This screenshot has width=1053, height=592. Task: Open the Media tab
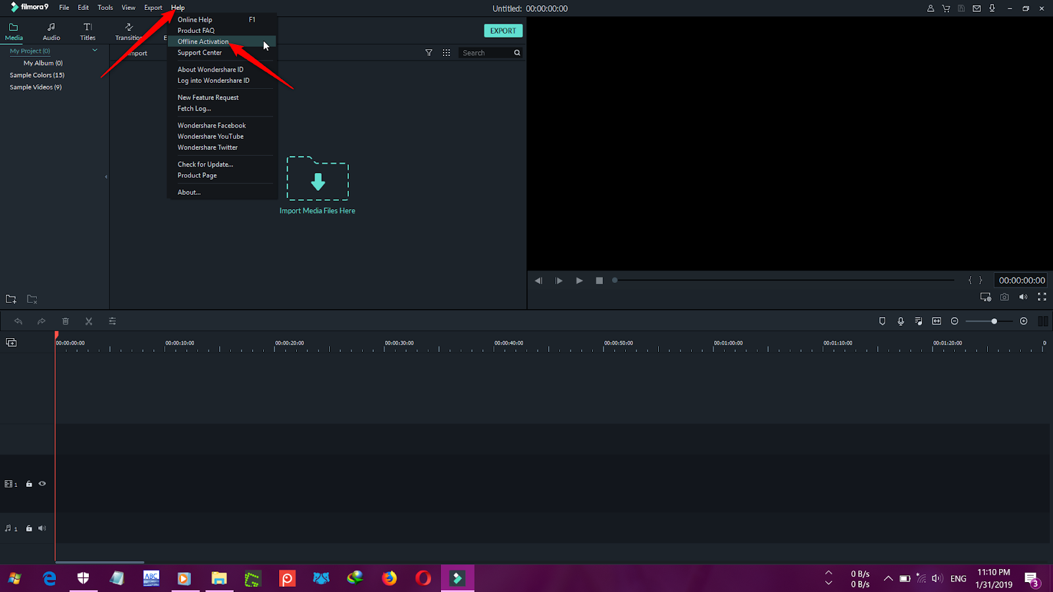[x=14, y=32]
